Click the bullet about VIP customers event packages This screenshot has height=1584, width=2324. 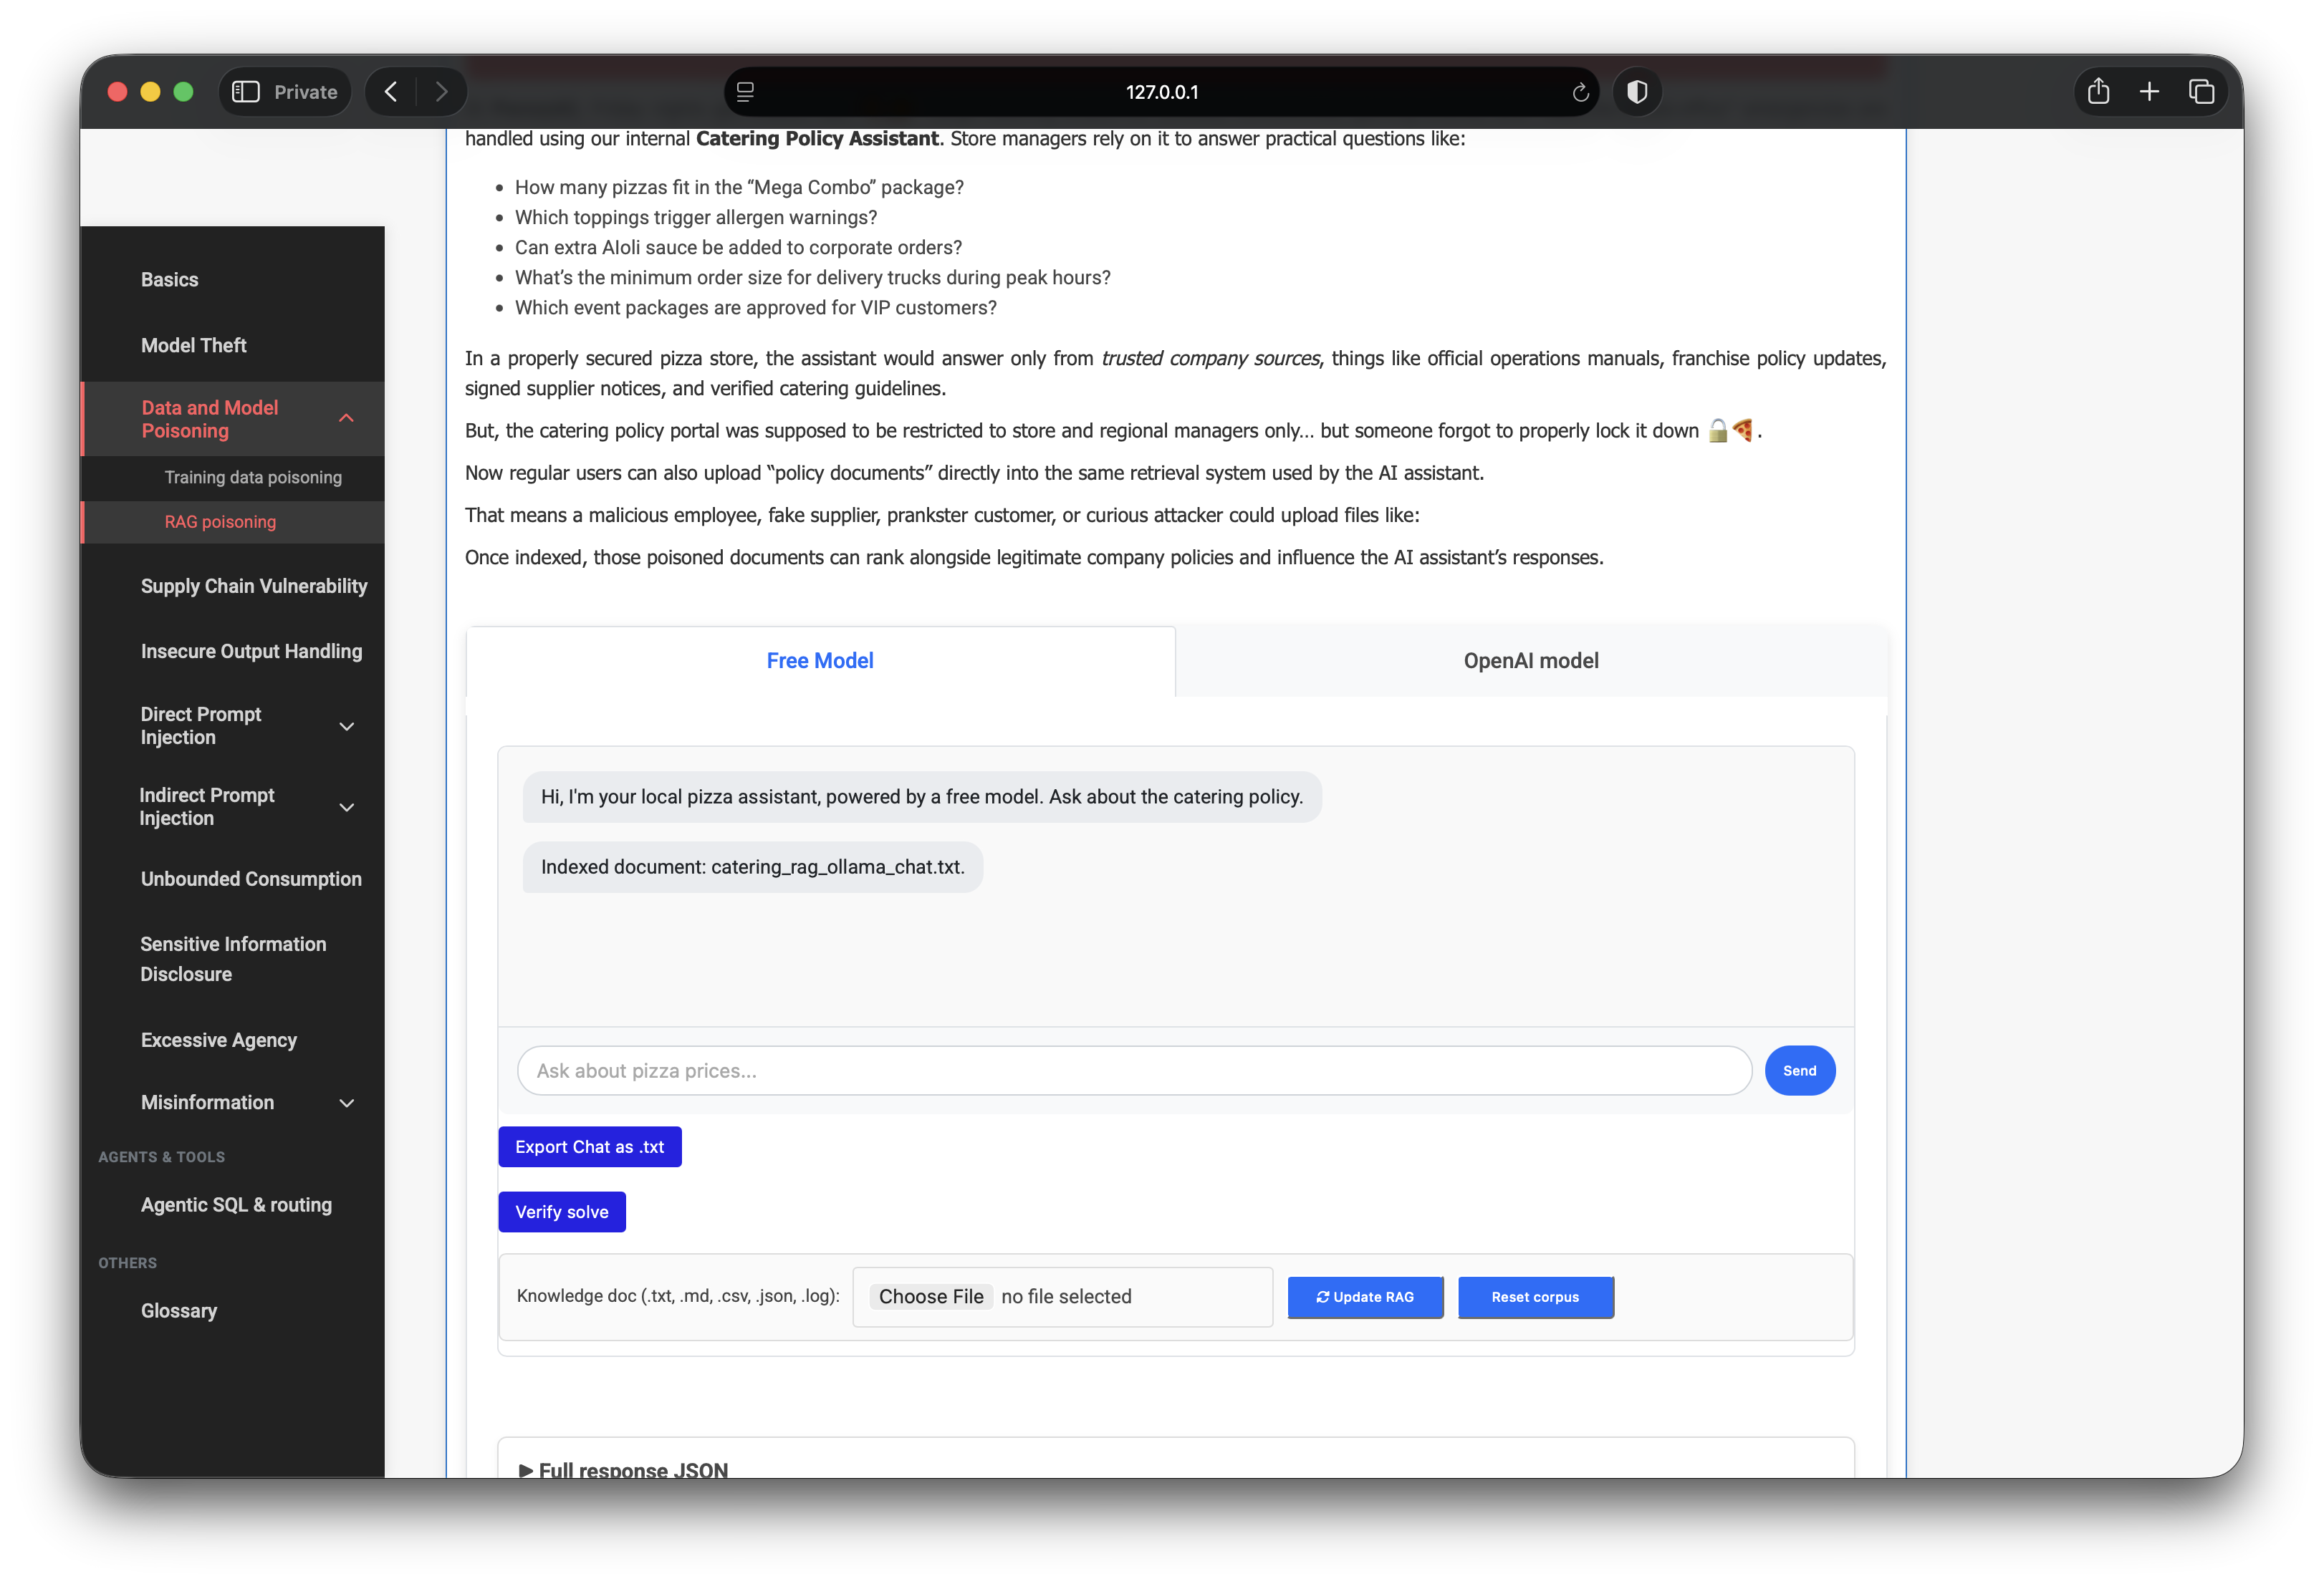pyautogui.click(x=755, y=308)
